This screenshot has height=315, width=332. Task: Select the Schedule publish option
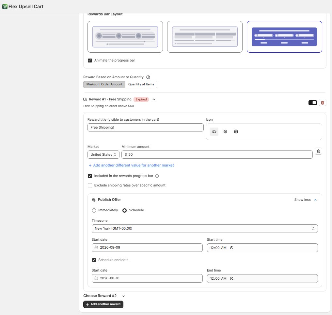124,210
